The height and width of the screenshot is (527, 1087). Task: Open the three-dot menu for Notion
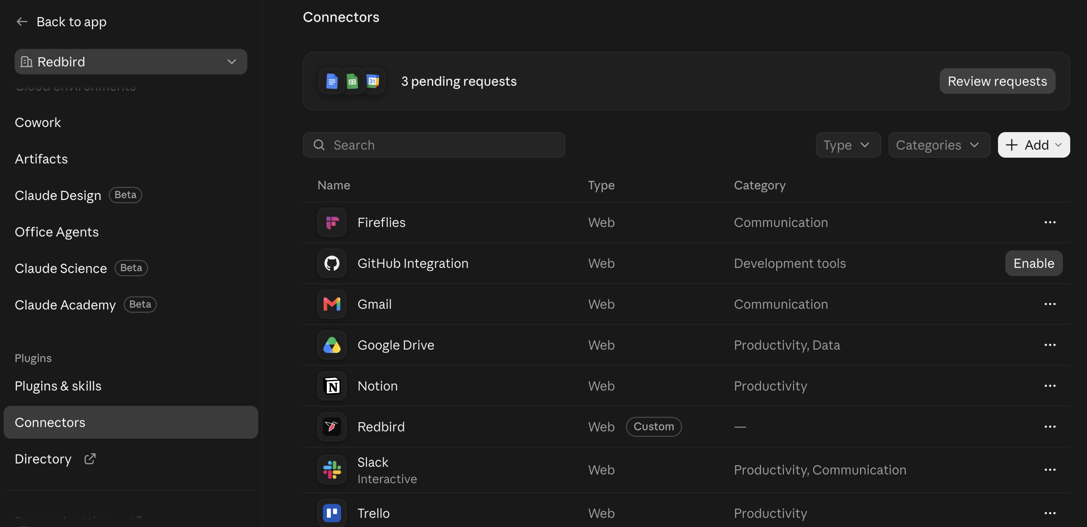pyautogui.click(x=1050, y=386)
